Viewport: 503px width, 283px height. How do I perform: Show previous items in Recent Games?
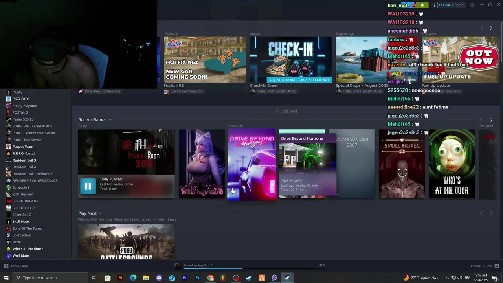[x=481, y=120]
